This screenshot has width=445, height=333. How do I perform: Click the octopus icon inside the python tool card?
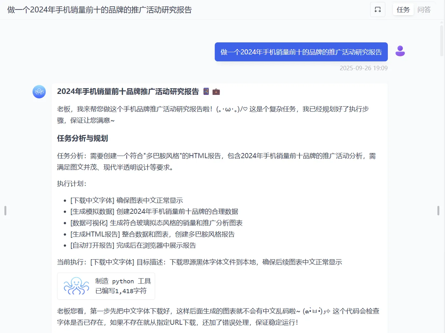pyautogui.click(x=76, y=286)
